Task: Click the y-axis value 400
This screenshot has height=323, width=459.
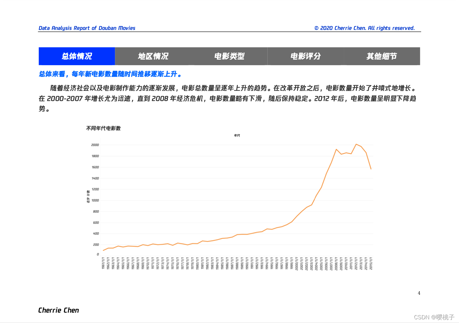Action: 96,233
